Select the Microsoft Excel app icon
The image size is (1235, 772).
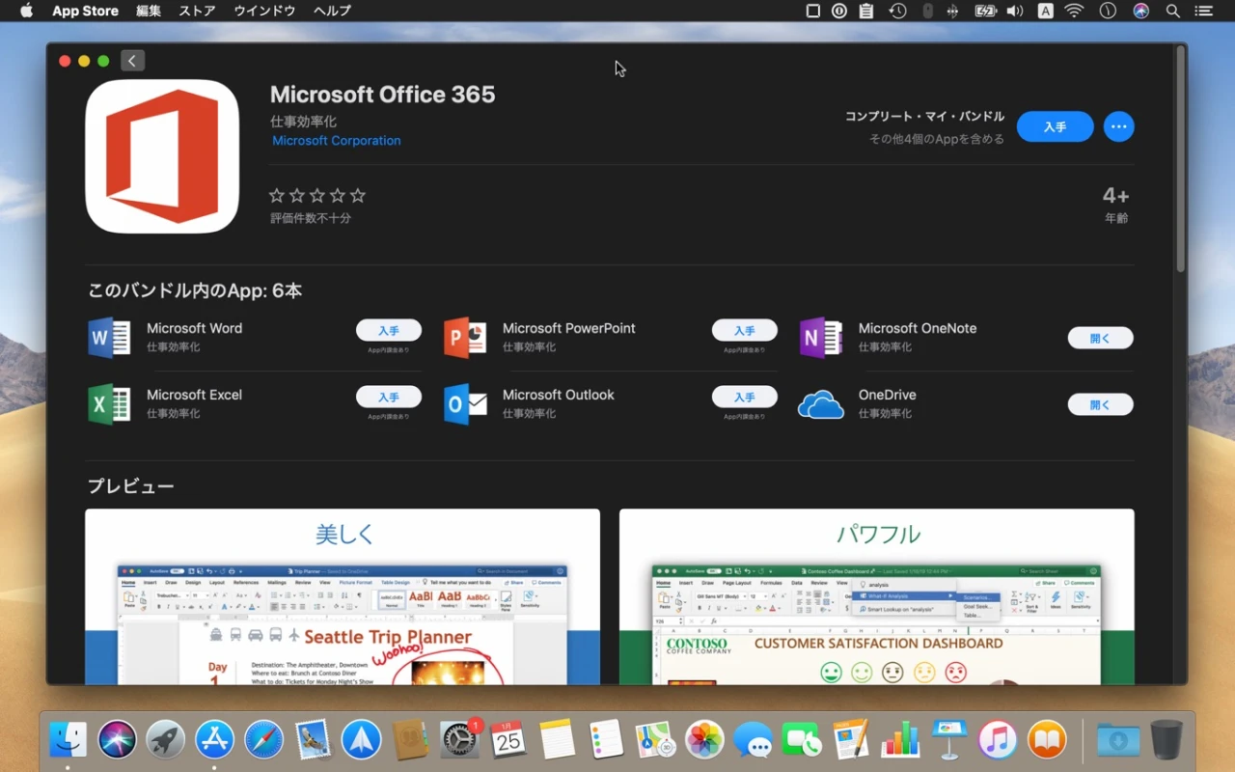tap(108, 403)
